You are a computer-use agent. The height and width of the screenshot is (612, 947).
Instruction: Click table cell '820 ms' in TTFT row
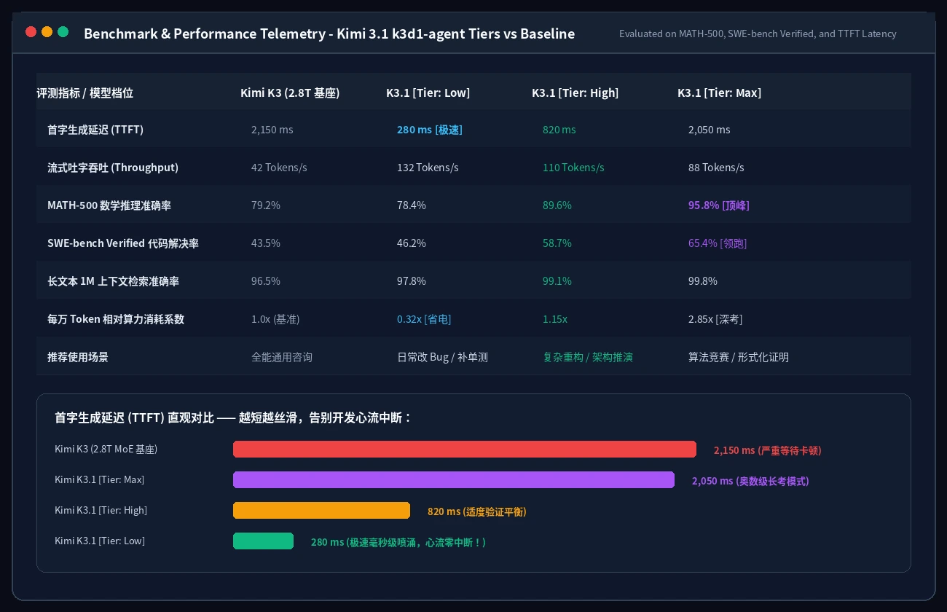click(x=559, y=130)
